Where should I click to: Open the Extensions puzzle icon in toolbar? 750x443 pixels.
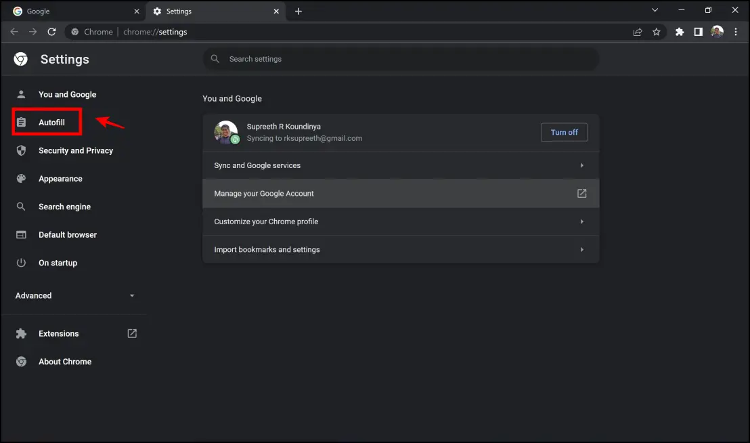click(679, 31)
